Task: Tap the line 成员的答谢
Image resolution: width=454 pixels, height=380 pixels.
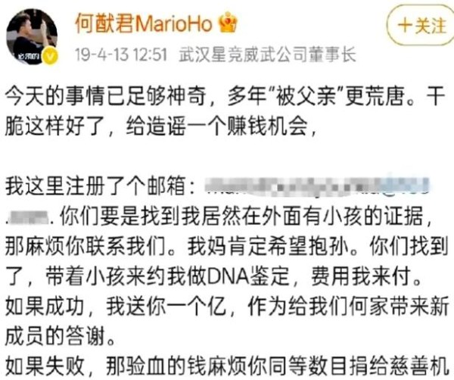Action: 54,337
